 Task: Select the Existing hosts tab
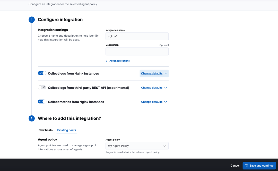coord(67,130)
